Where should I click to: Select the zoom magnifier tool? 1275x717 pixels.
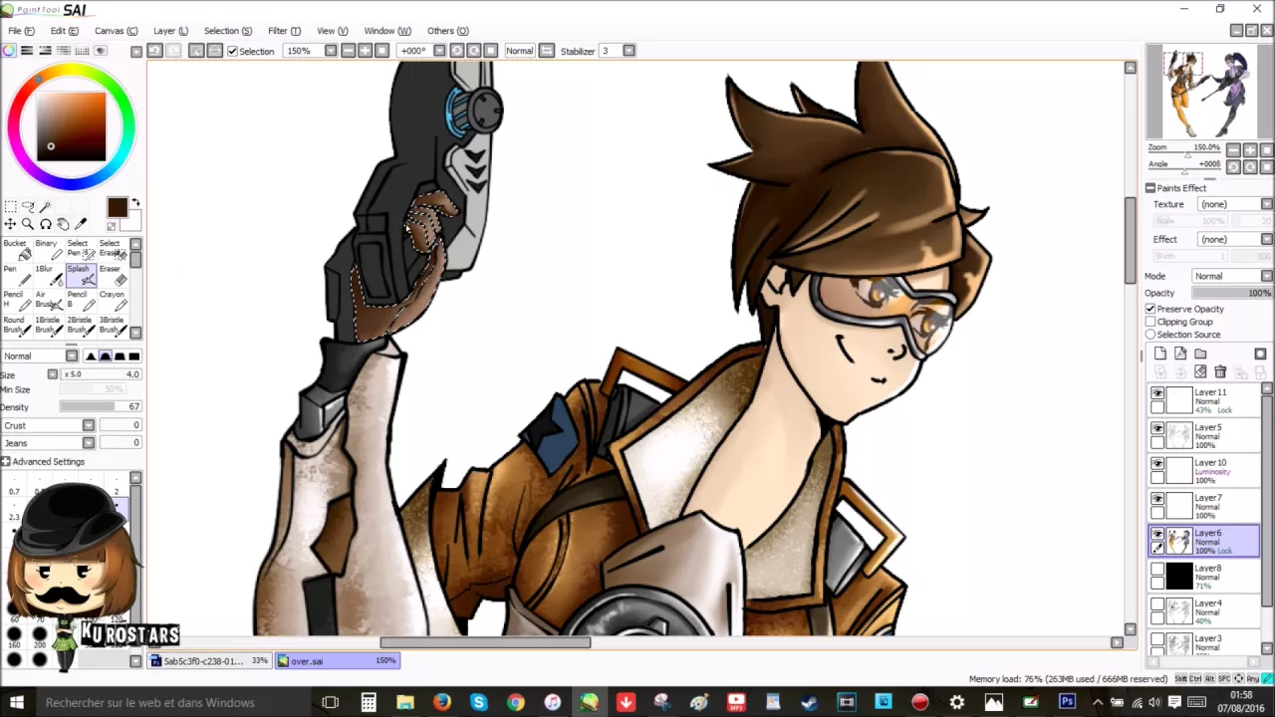coord(28,225)
